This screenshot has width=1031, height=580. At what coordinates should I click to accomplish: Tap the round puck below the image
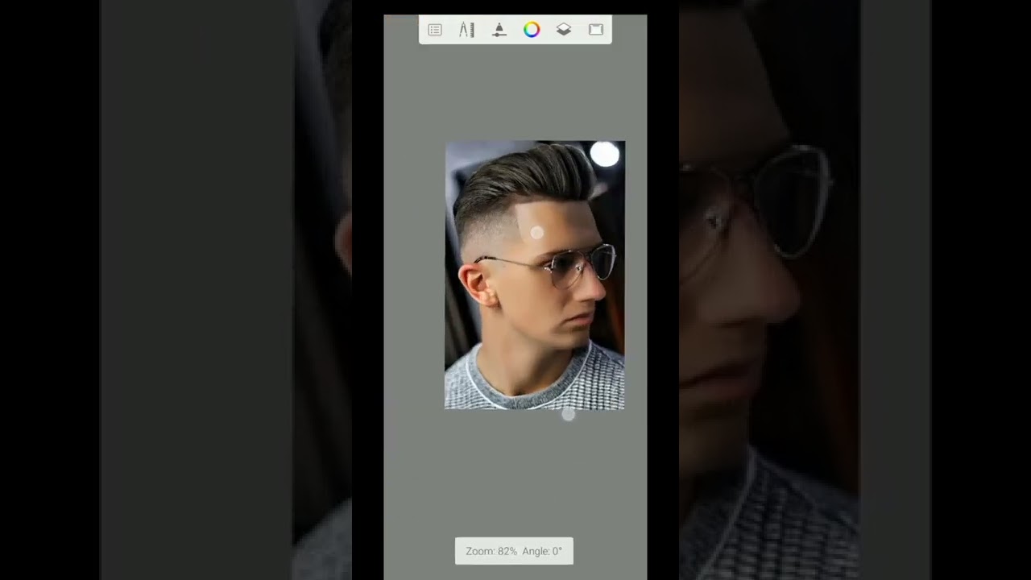pyautogui.click(x=568, y=414)
